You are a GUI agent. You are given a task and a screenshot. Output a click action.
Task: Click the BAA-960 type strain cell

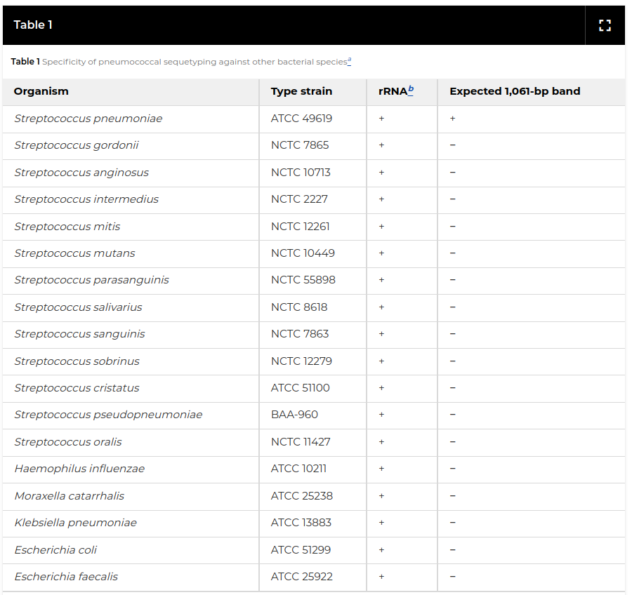tap(294, 415)
